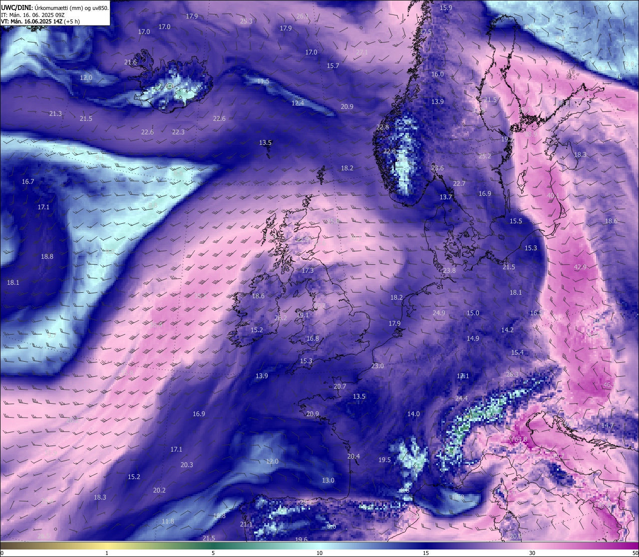Click the colour scale tick labelled 30

pos(532,553)
